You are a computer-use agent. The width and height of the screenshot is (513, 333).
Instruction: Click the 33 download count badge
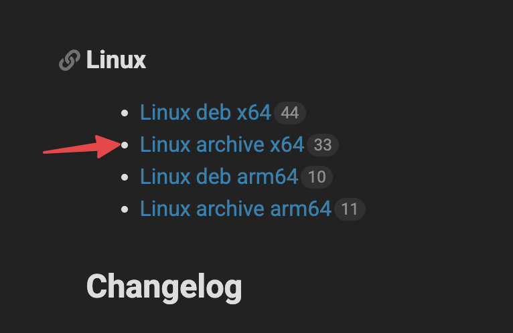point(323,145)
